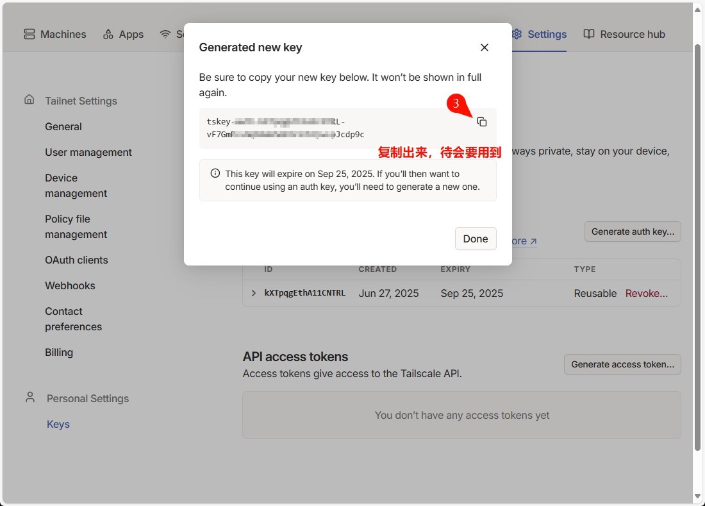This screenshot has height=506, width=705.
Task: Click the Apps shapes icon
Action: click(108, 34)
